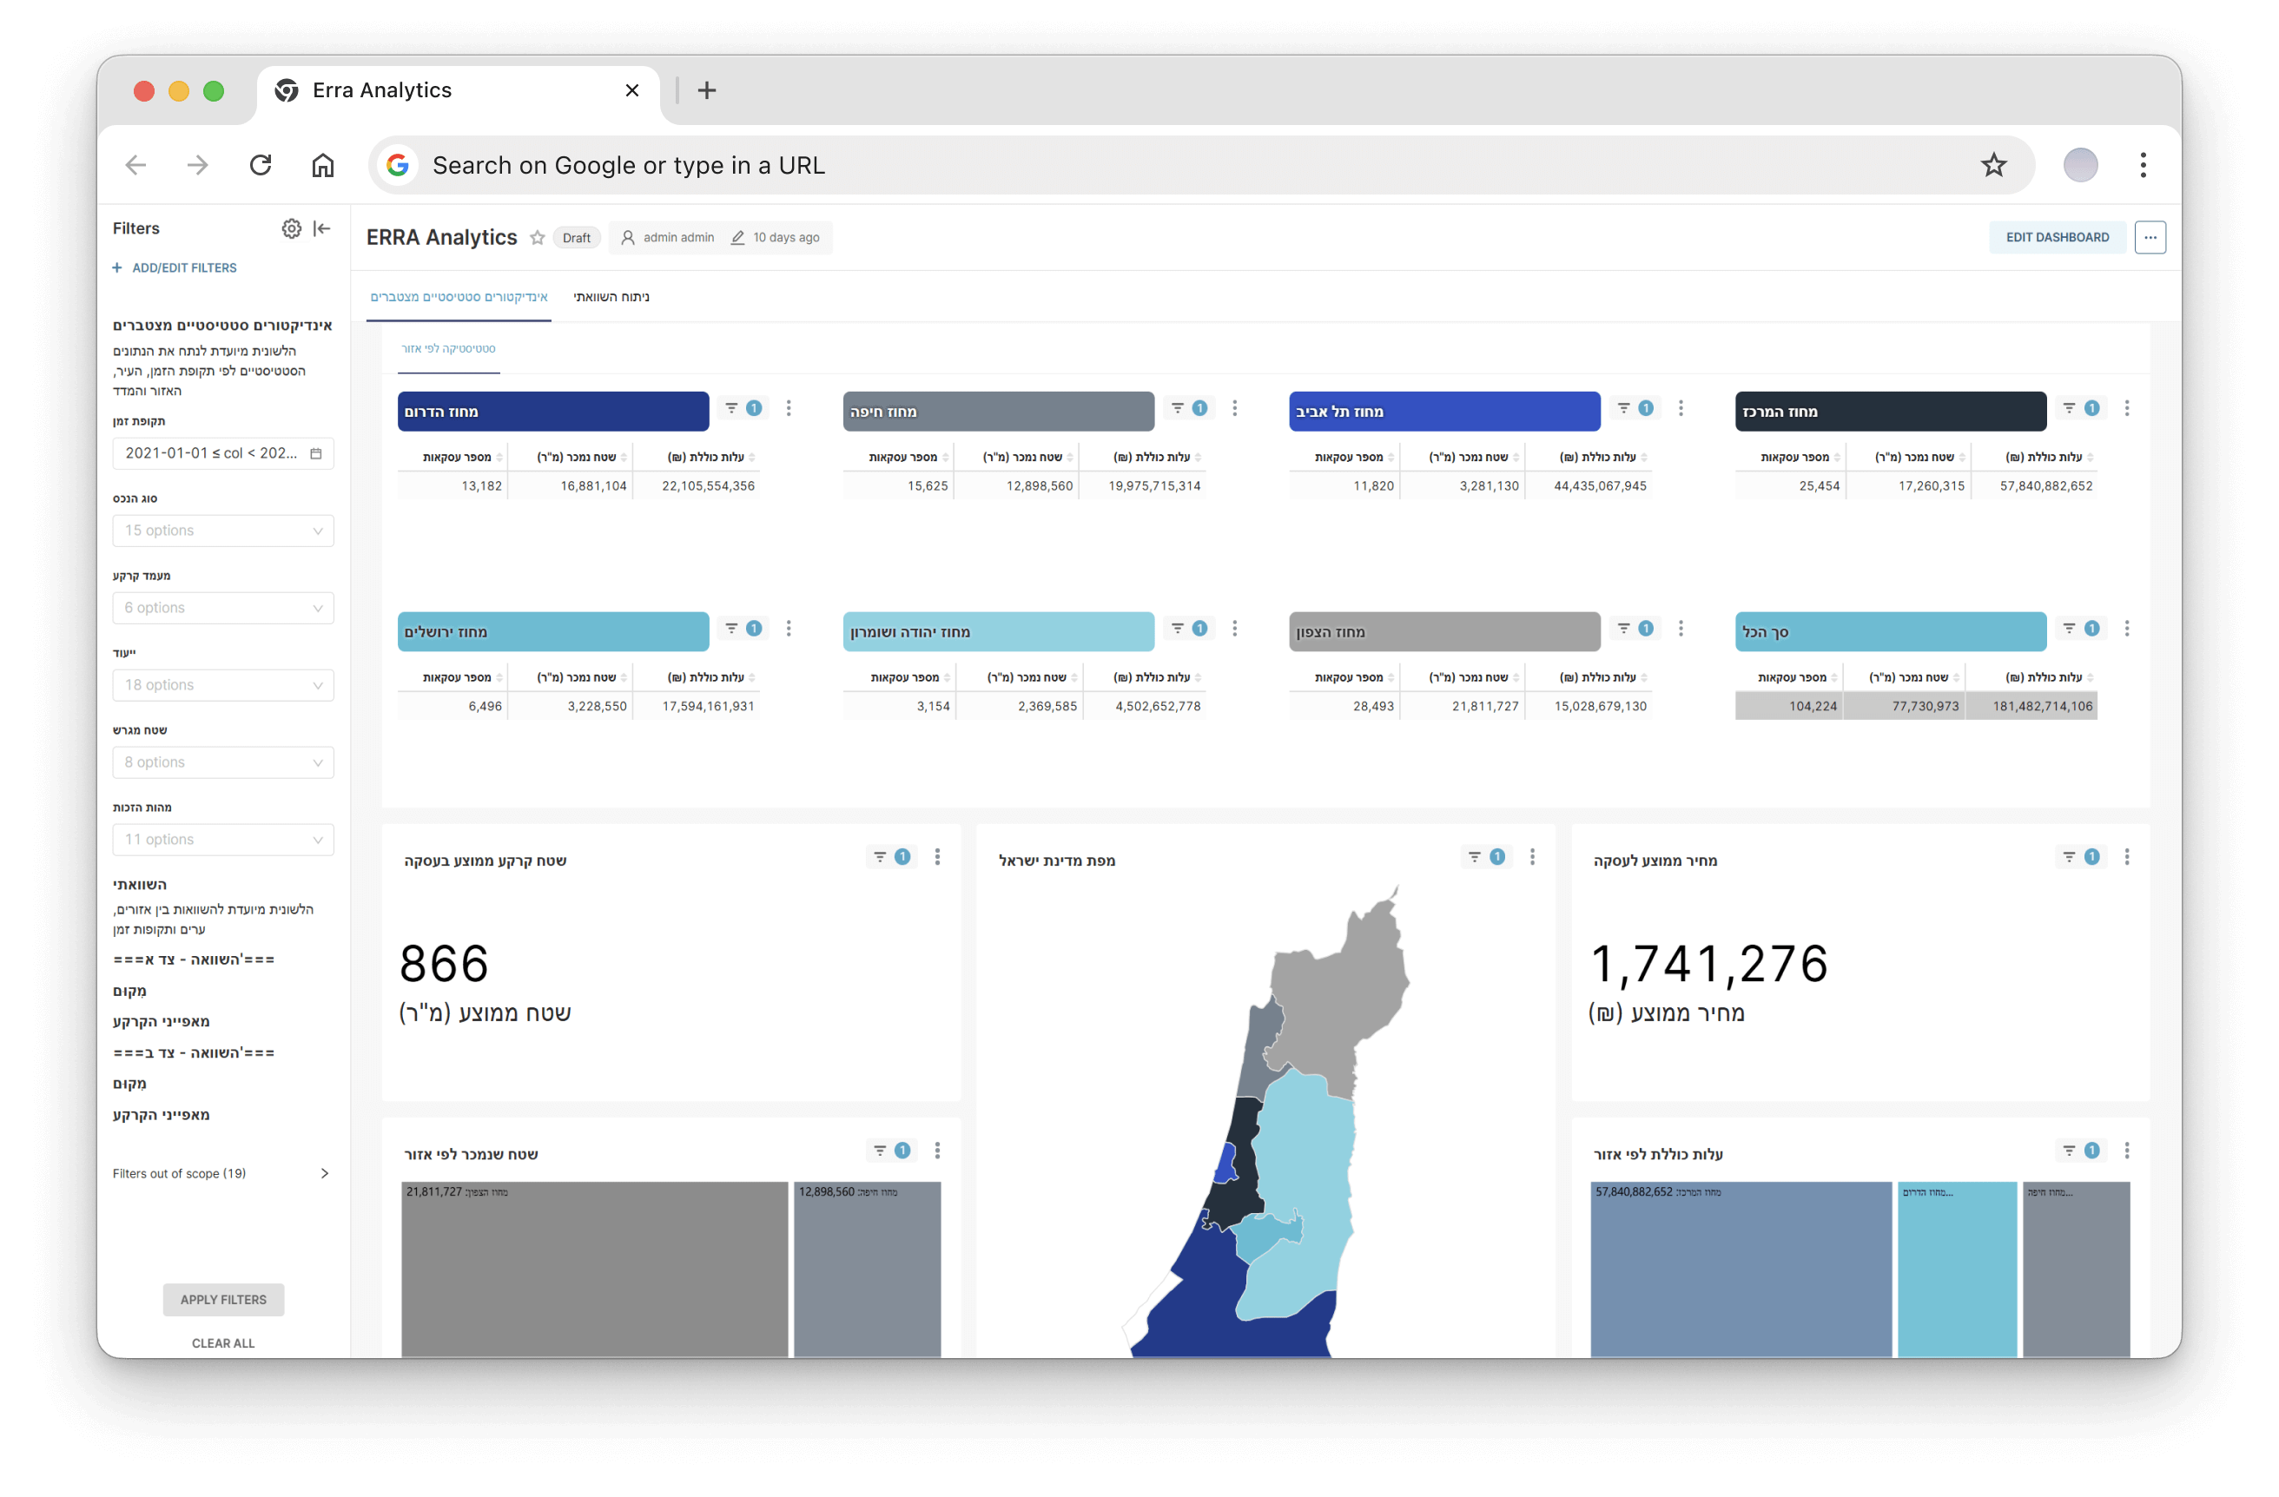
Task: Click applied-filter badge on מחוז תל אביב card
Action: [1645, 409]
